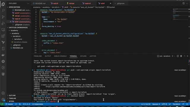Open notifications bell in the status bar
Image resolution: width=190 pixels, height=107 pixels.
(187, 104)
